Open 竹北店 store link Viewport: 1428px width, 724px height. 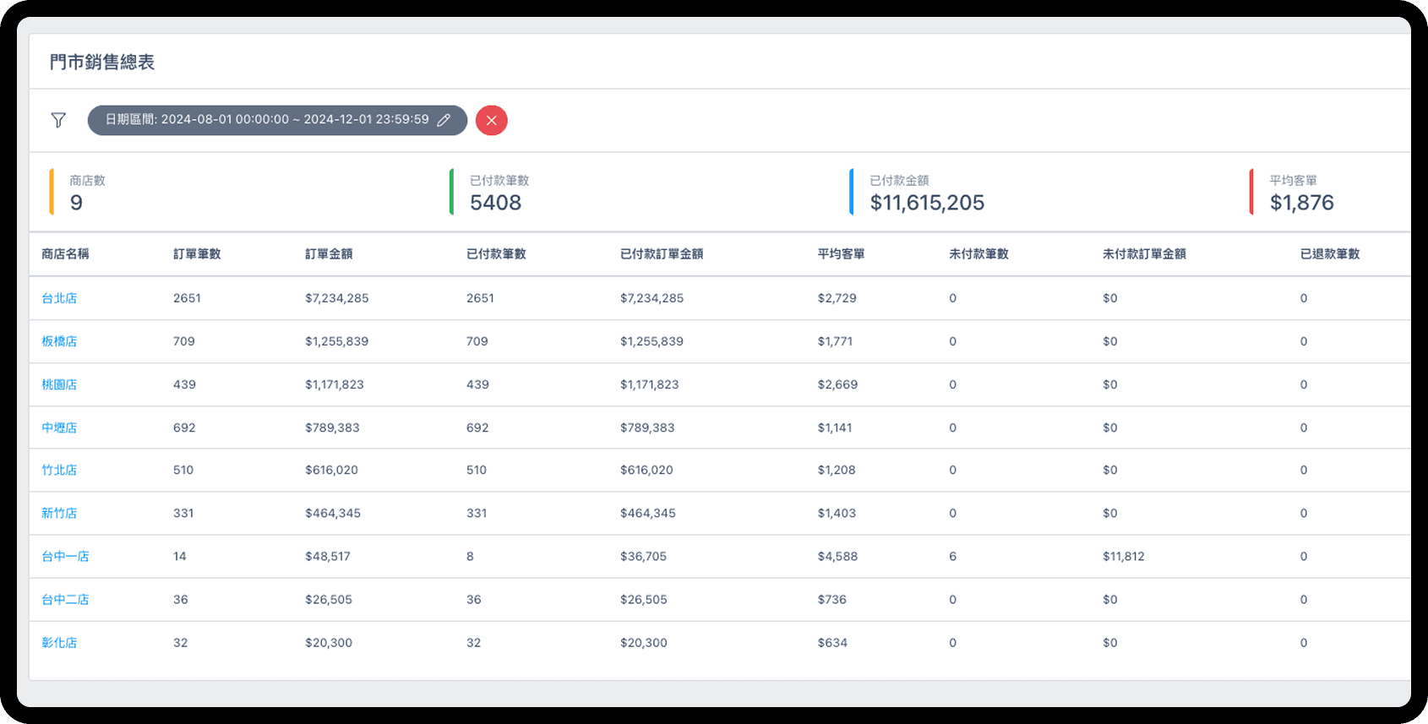59,470
